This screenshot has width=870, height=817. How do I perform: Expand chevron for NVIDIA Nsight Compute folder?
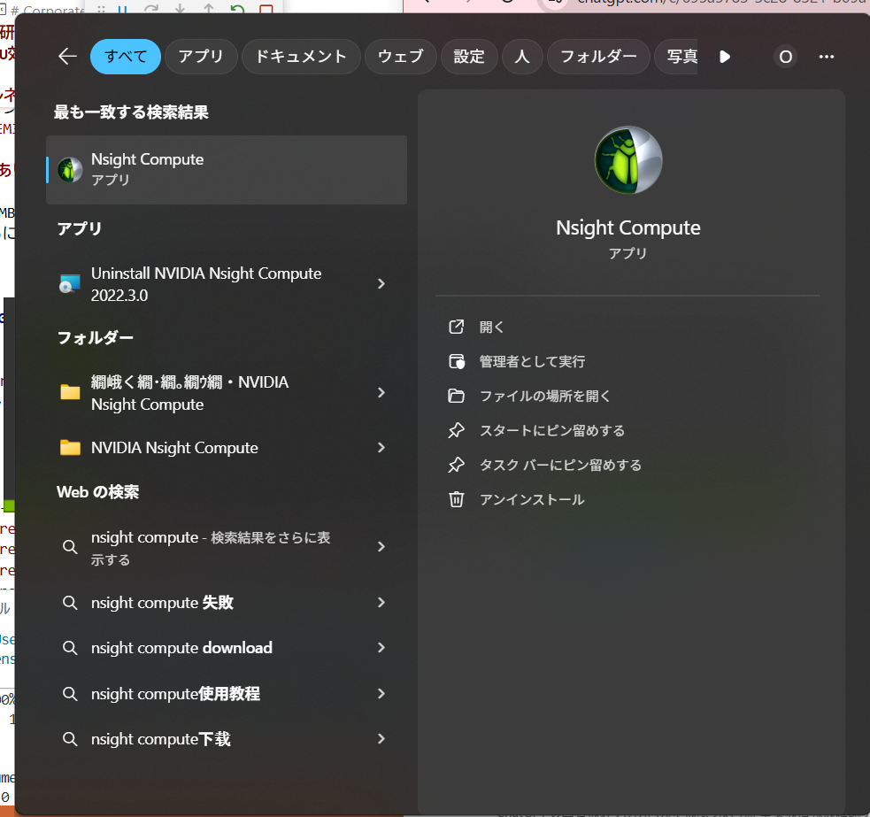[x=381, y=447]
